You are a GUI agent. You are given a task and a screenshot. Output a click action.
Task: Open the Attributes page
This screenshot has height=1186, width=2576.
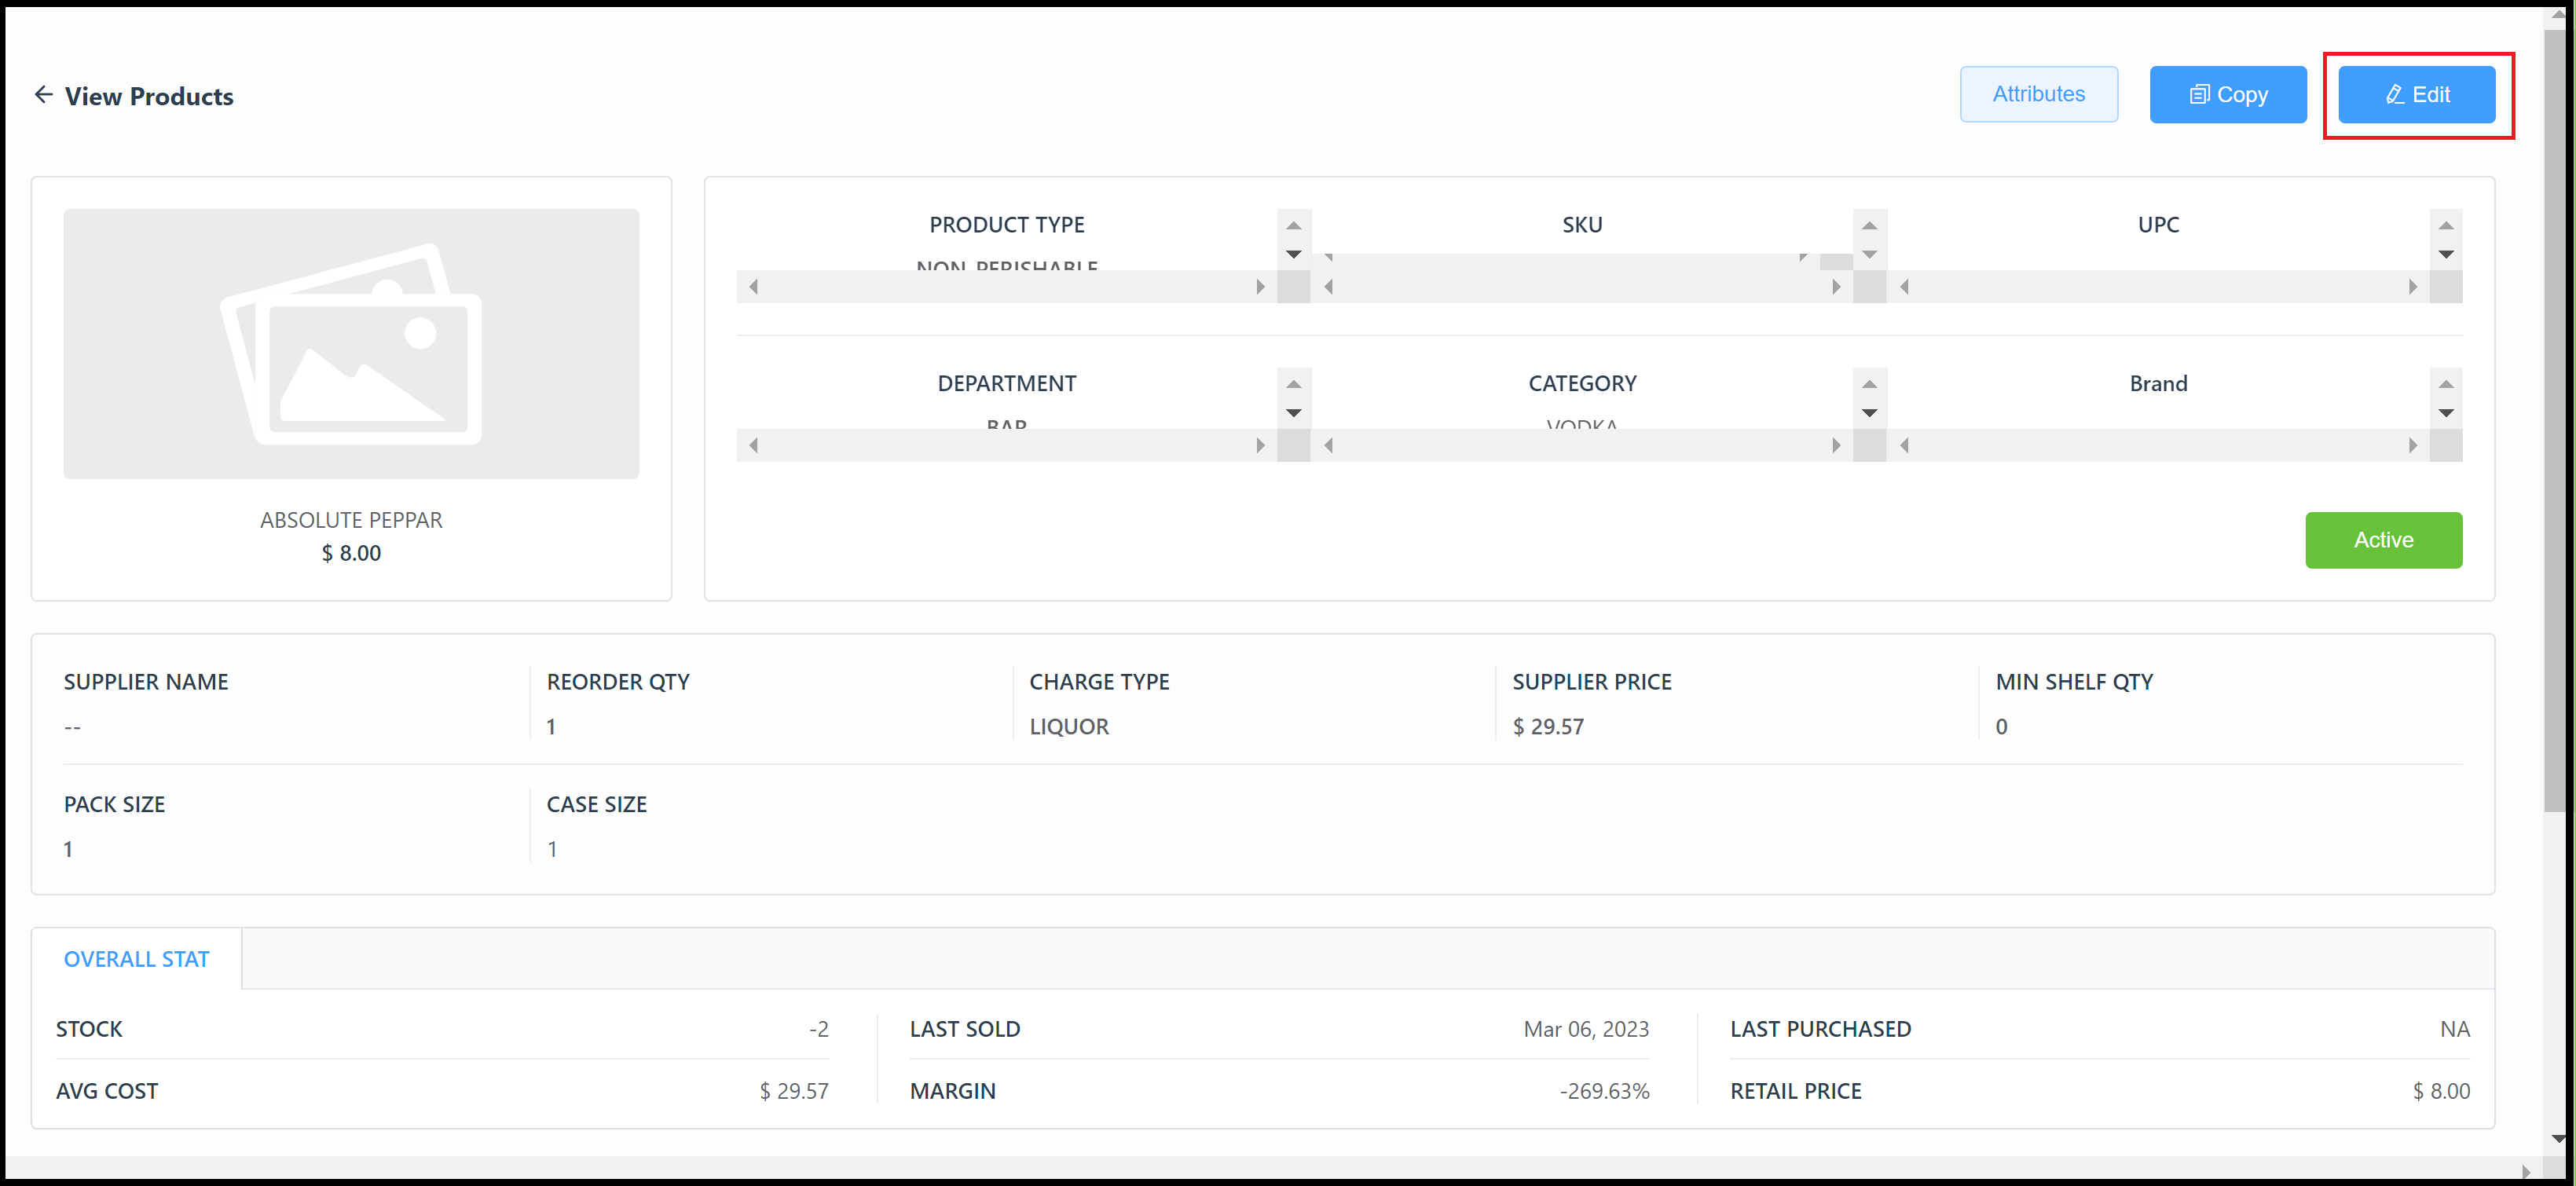click(2038, 95)
